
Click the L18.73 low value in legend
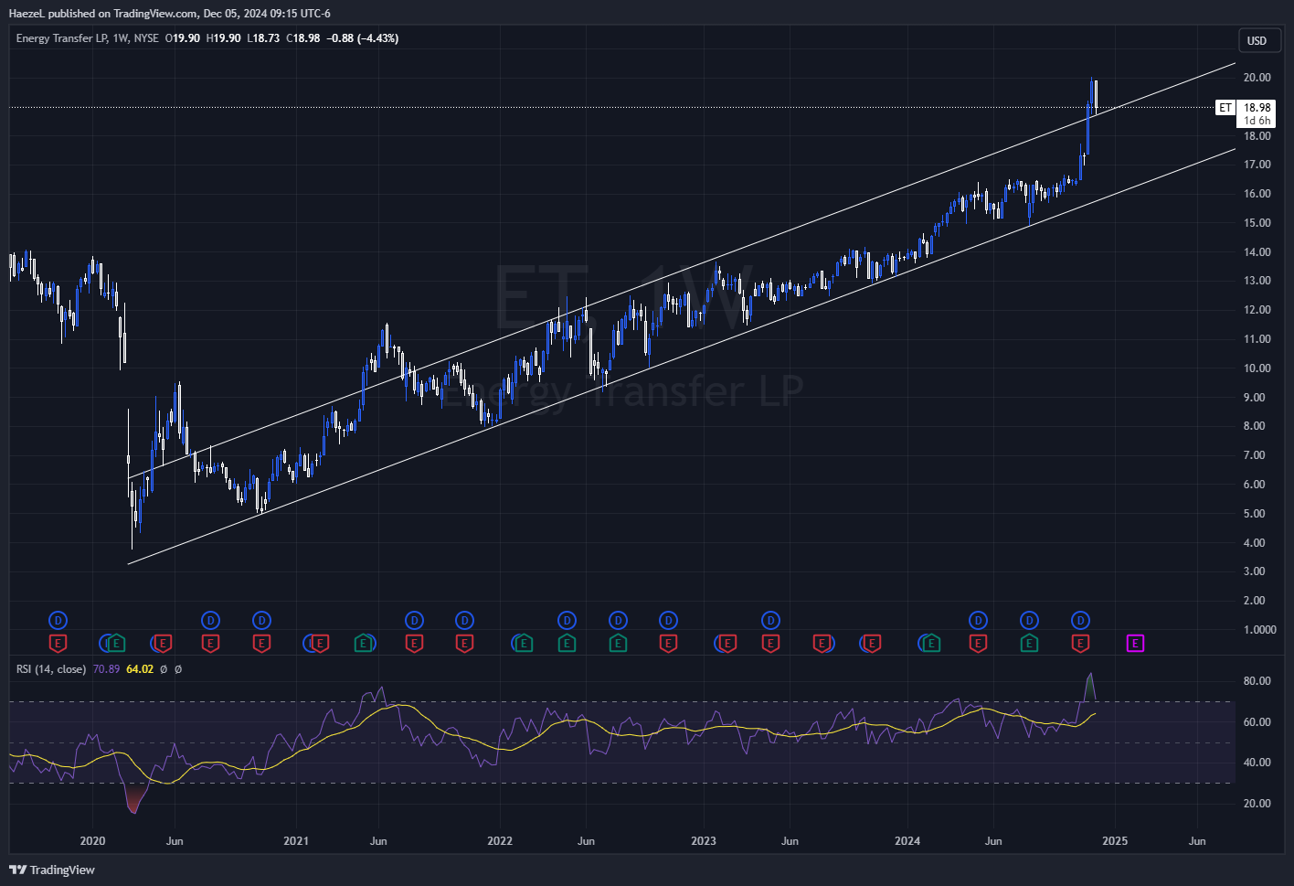point(263,38)
